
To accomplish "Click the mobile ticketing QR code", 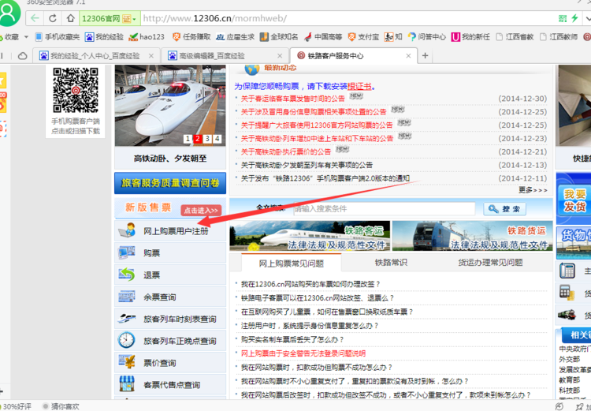I will (76, 90).
